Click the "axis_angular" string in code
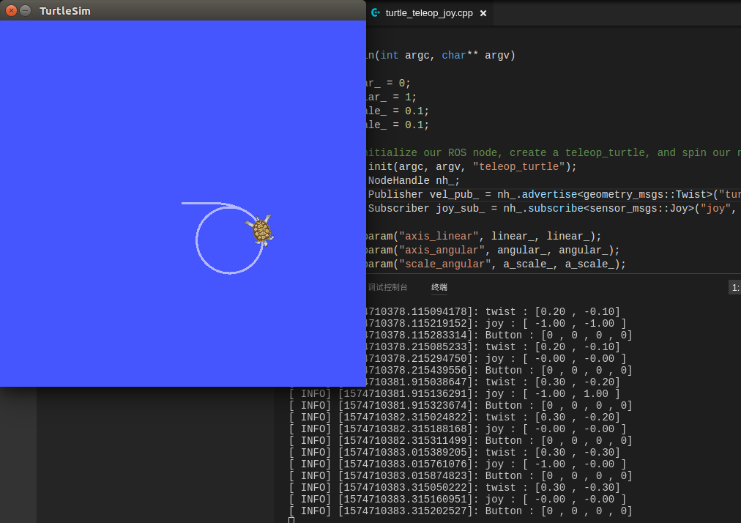Viewport: 741px width, 523px height. 442,251
